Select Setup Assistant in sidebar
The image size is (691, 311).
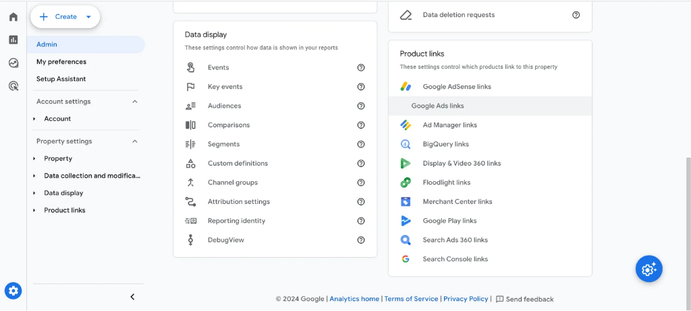61,79
